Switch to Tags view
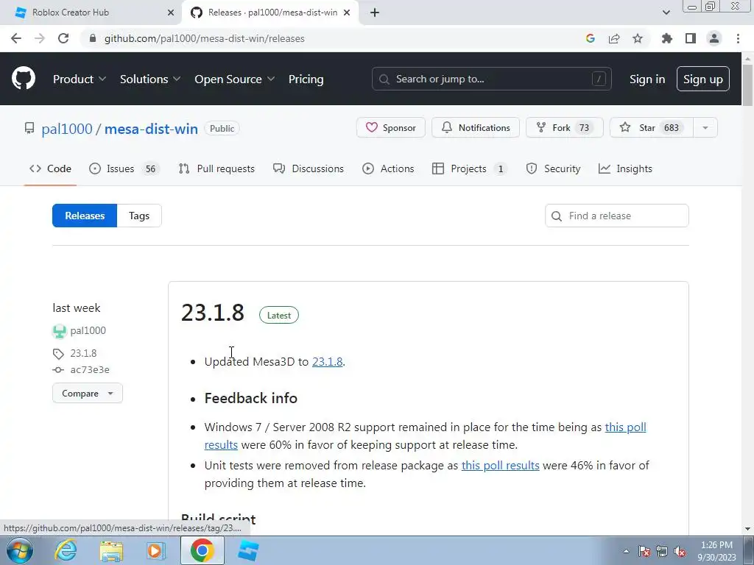This screenshot has width=754, height=565. tap(139, 216)
